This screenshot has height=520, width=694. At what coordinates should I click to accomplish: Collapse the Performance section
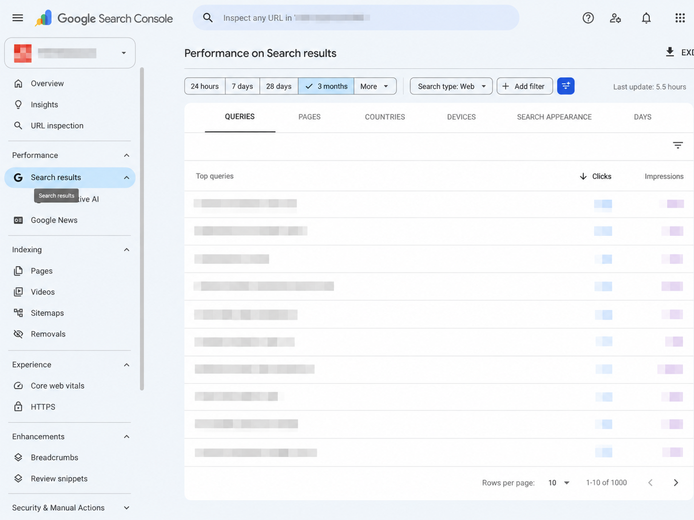pyautogui.click(x=127, y=155)
